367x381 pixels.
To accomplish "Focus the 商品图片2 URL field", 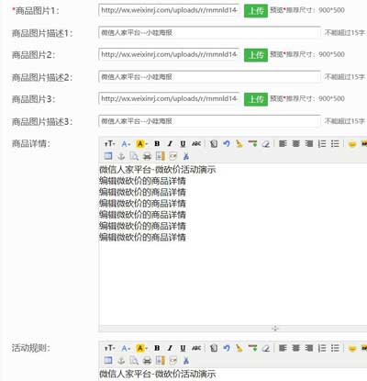I will tap(169, 54).
